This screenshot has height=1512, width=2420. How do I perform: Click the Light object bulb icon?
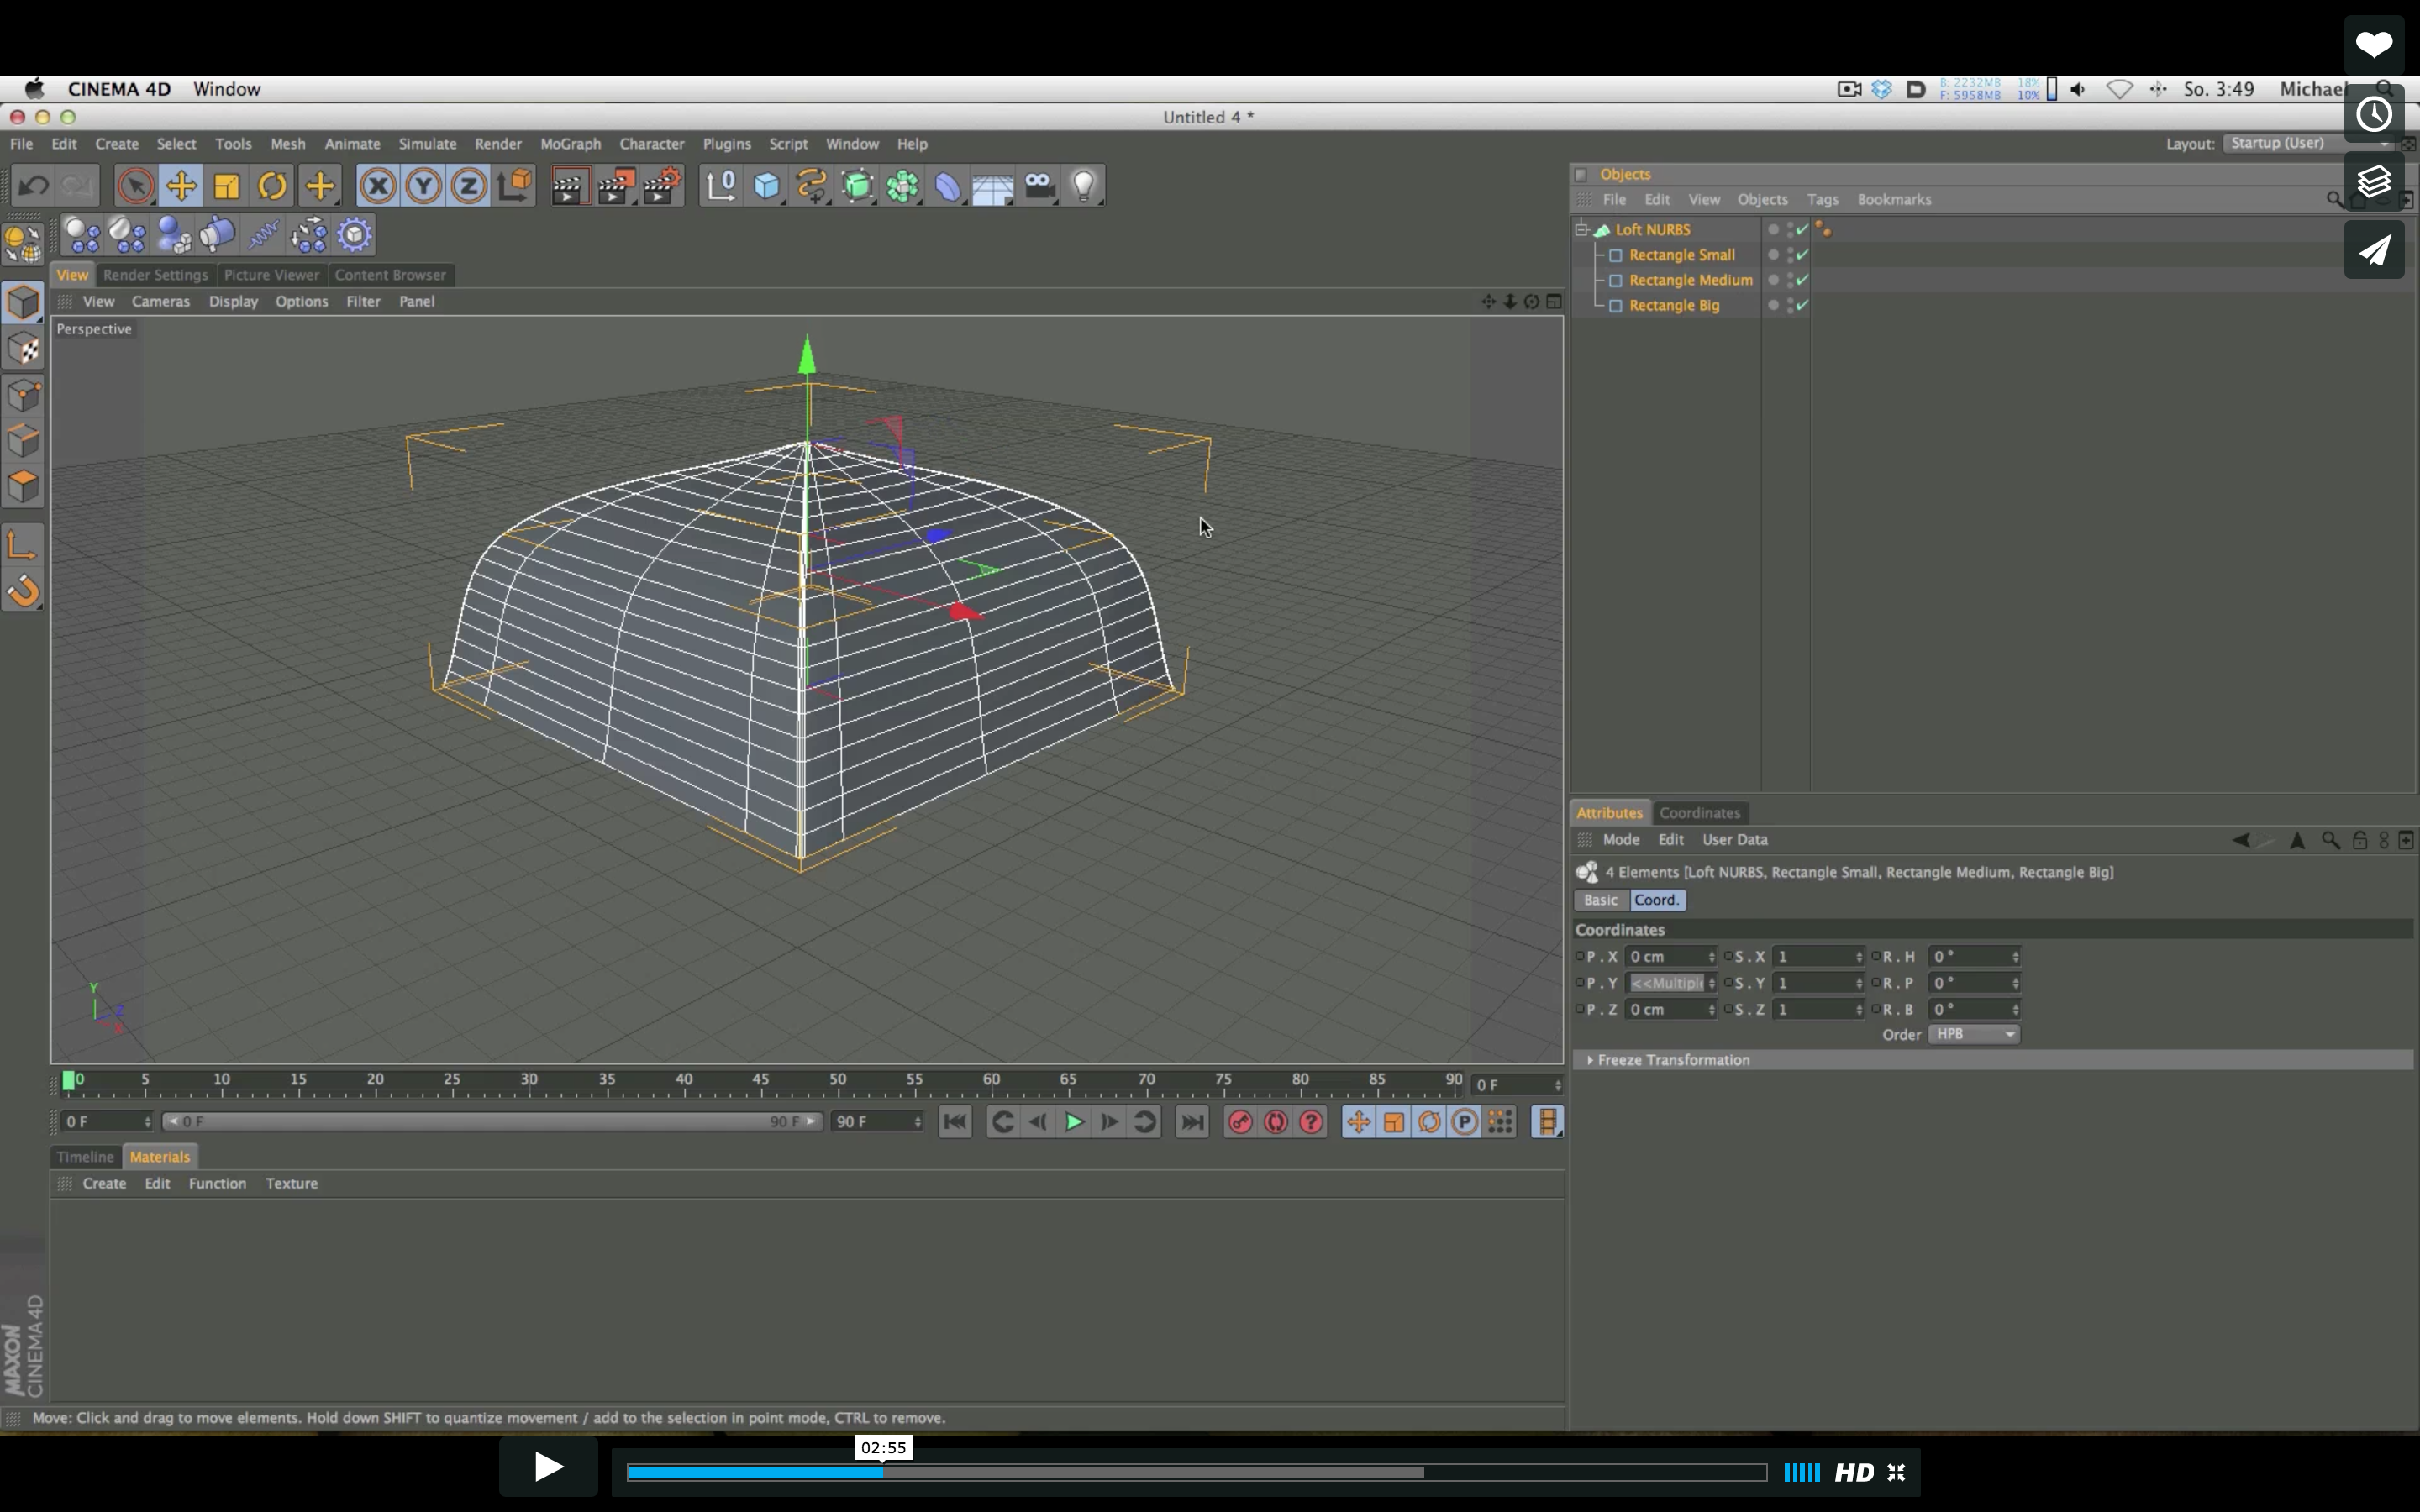[x=1084, y=186]
